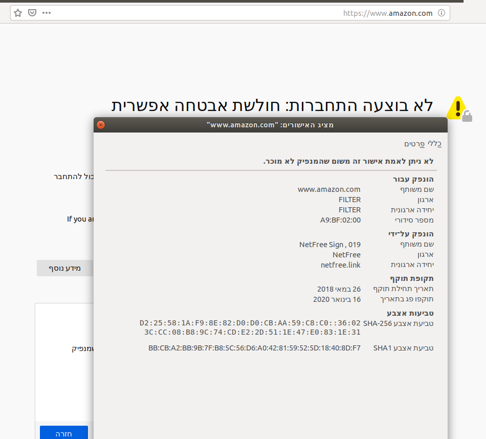The image size is (486, 439).
Task: Click the netfree.link organizational unit value
Action: pyautogui.click(x=340, y=265)
